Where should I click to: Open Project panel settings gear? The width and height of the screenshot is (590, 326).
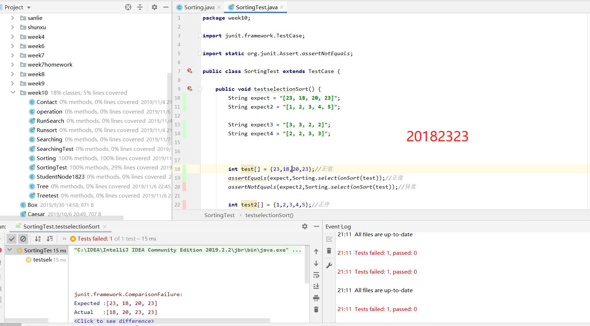pos(155,7)
